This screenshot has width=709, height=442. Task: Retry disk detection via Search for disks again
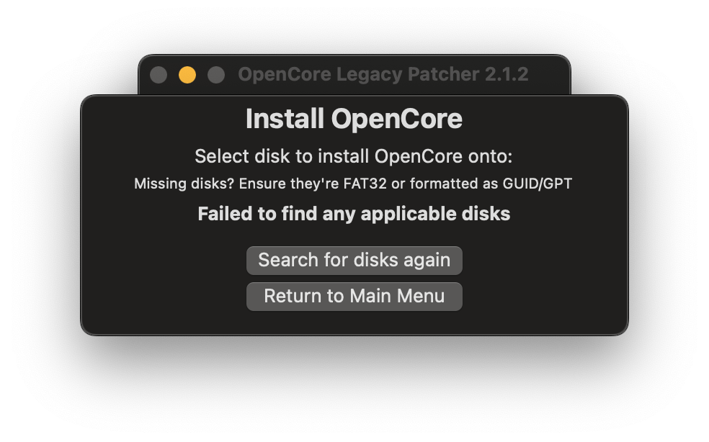click(354, 260)
